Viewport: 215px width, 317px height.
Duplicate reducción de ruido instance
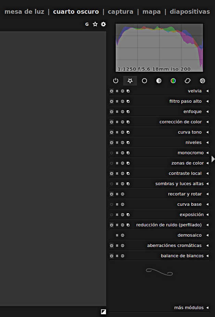[x=128, y=225]
